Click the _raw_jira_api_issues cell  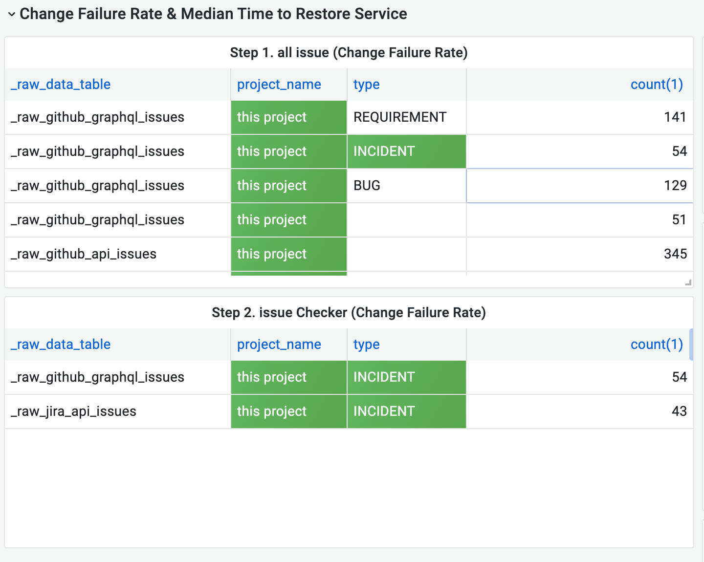tap(74, 411)
